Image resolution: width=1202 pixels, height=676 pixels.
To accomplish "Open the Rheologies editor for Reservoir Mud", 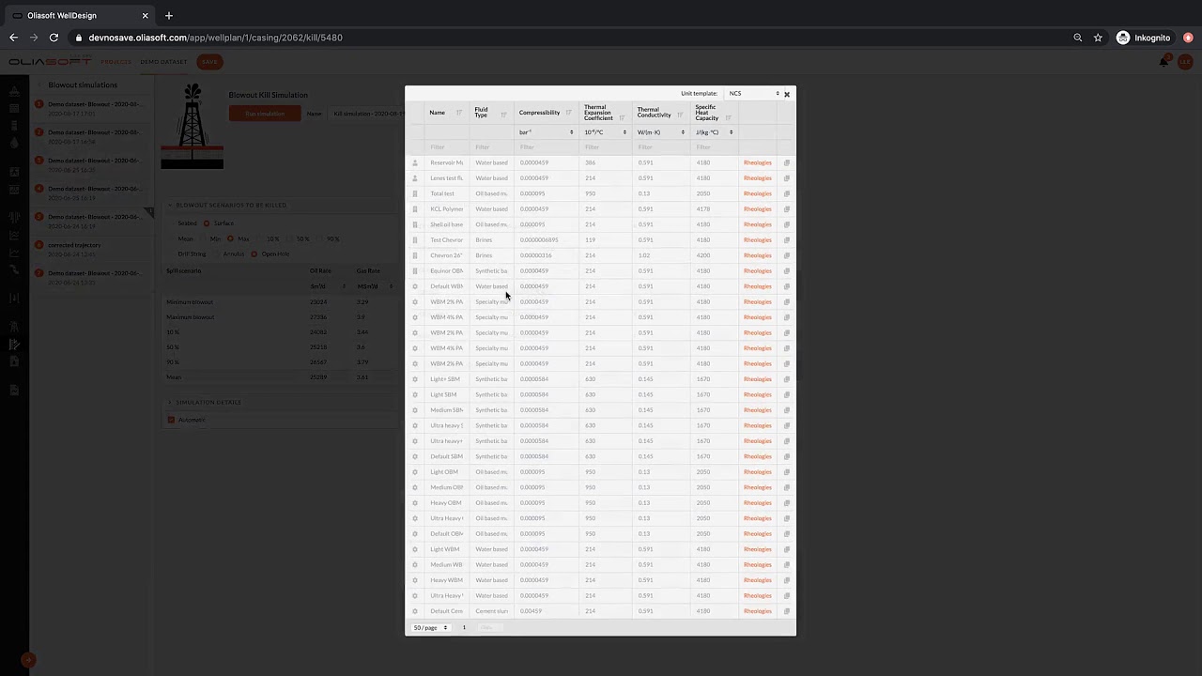I will pos(757,162).
